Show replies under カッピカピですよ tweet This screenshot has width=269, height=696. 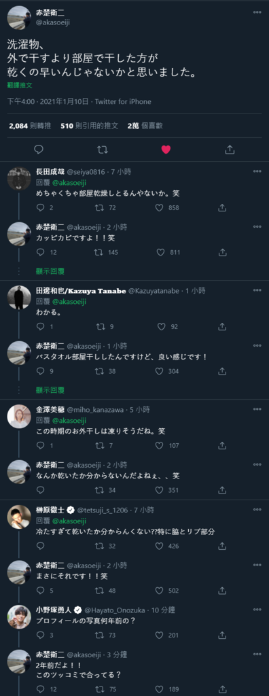coord(50,271)
